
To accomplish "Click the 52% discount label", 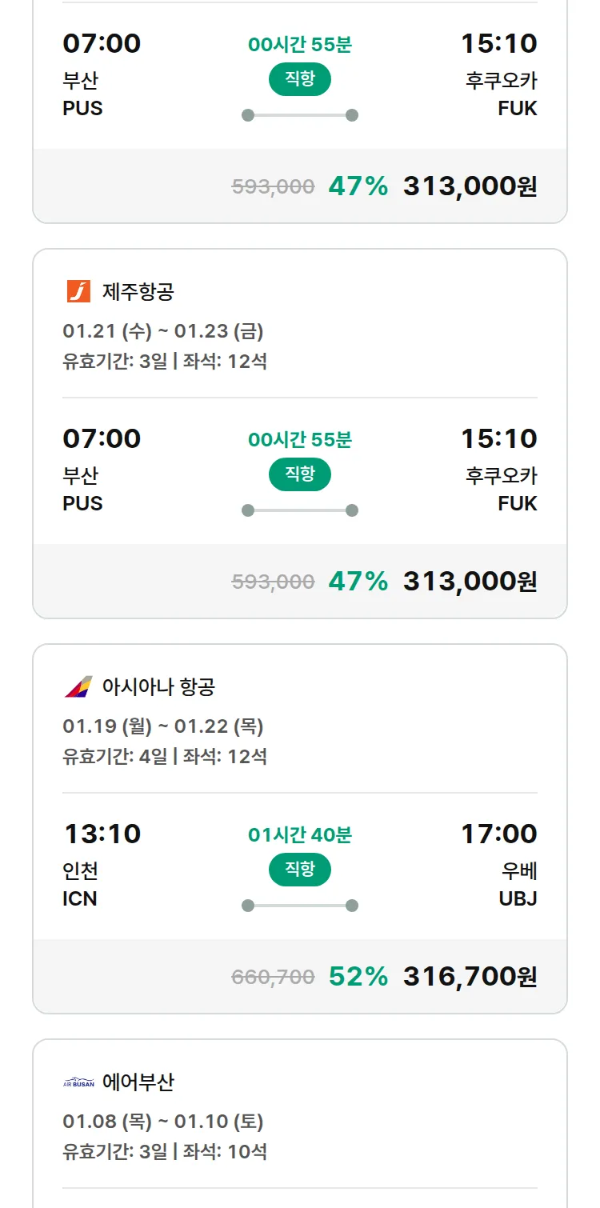I will pos(358,976).
